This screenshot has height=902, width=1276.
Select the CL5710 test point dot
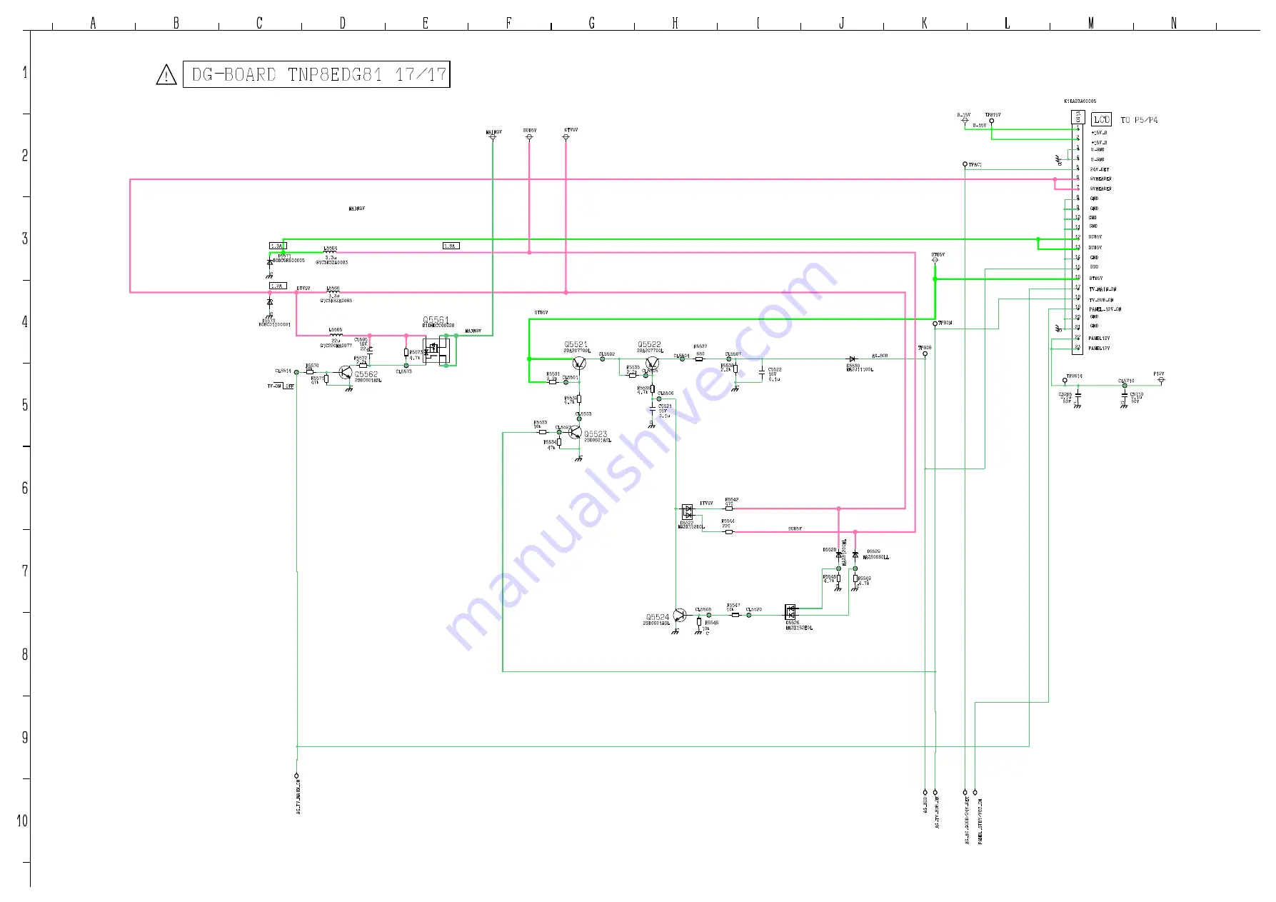click(x=1125, y=386)
